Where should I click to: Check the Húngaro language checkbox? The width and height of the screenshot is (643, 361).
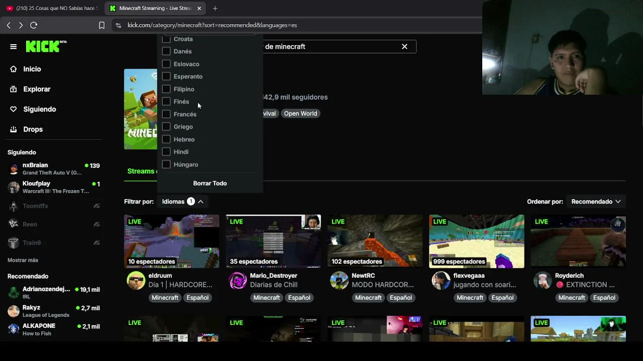pyautogui.click(x=166, y=164)
